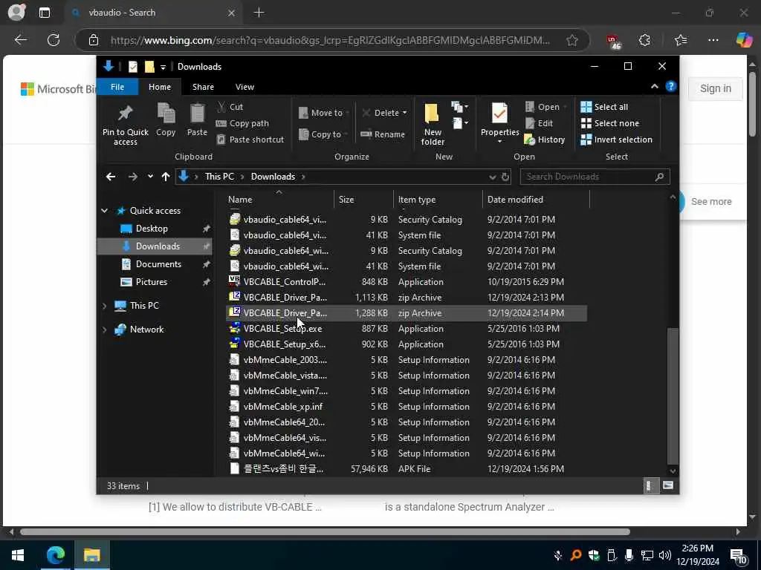Click Edit in the Open group

(540, 123)
